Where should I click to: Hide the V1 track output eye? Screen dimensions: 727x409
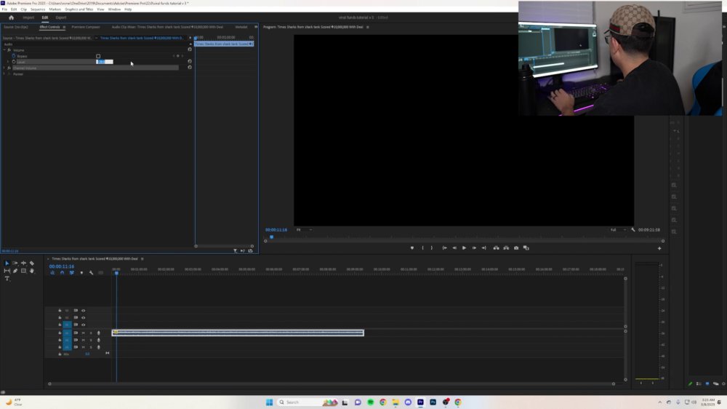(84, 325)
